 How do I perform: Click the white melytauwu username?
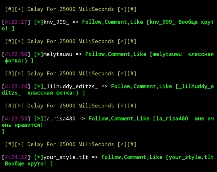click(58, 54)
